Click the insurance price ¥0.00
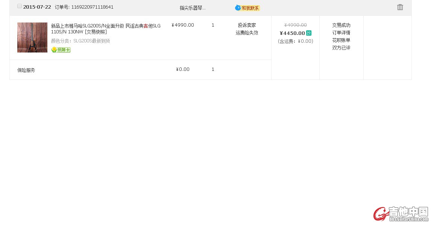This screenshot has height=225, width=431. 183,69
